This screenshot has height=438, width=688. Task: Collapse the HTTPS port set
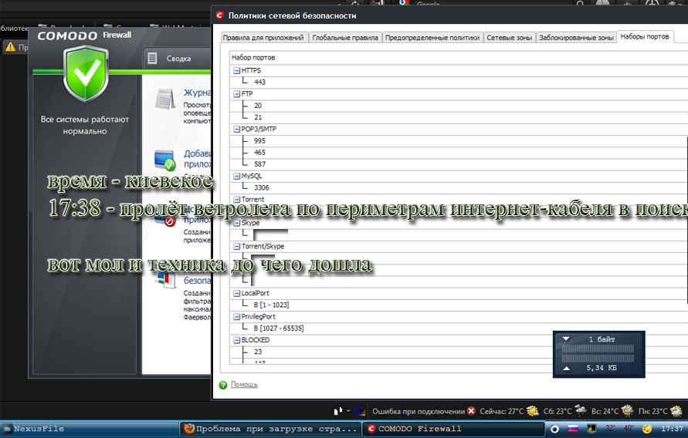237,70
